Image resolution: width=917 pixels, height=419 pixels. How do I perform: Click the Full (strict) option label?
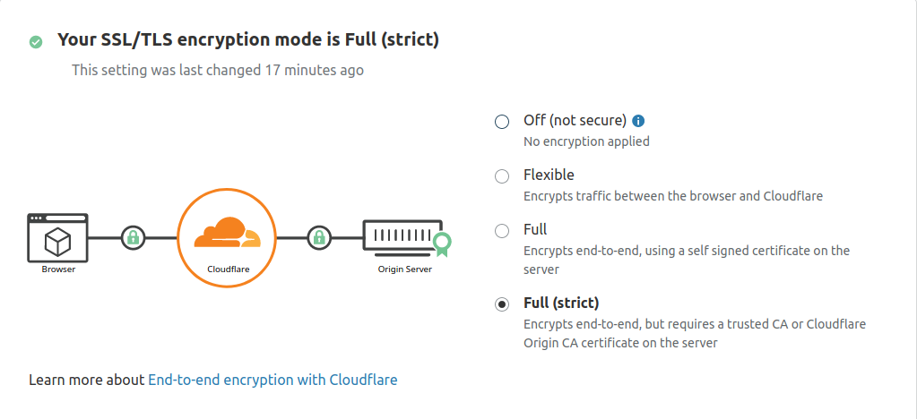(x=561, y=303)
